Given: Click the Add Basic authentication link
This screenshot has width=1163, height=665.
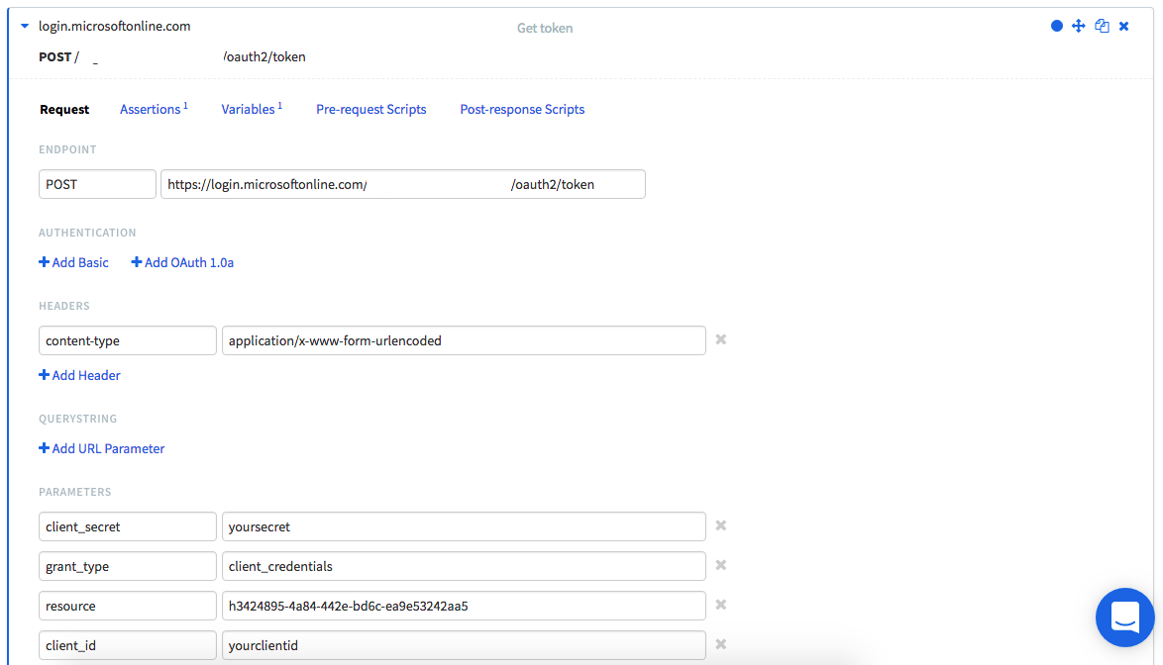Looking at the screenshot, I should (x=74, y=262).
